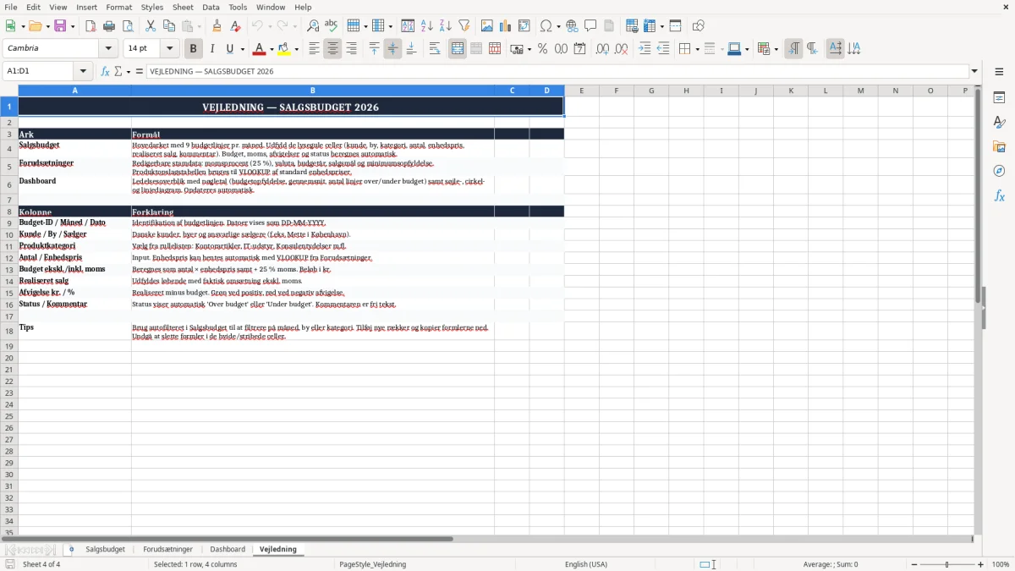Screen dimensions: 1015x571
Task: Switch to Forudsætninger sheet tab
Action: 167,549
